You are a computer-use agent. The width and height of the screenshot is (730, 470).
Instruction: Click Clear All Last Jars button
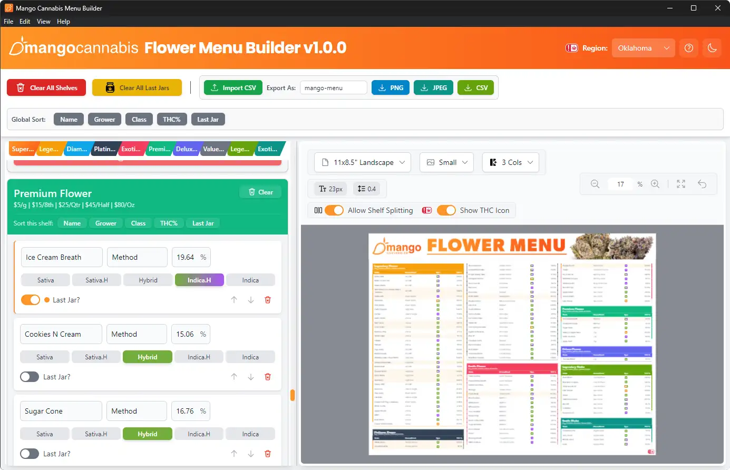pos(137,87)
